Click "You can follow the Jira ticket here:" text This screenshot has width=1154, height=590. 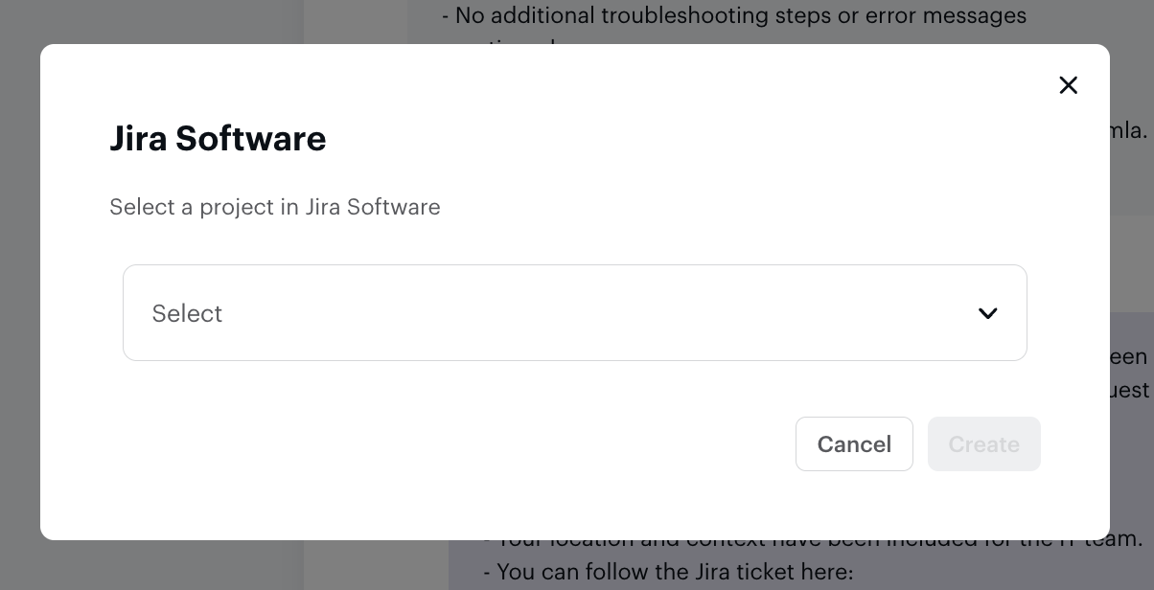click(x=668, y=572)
